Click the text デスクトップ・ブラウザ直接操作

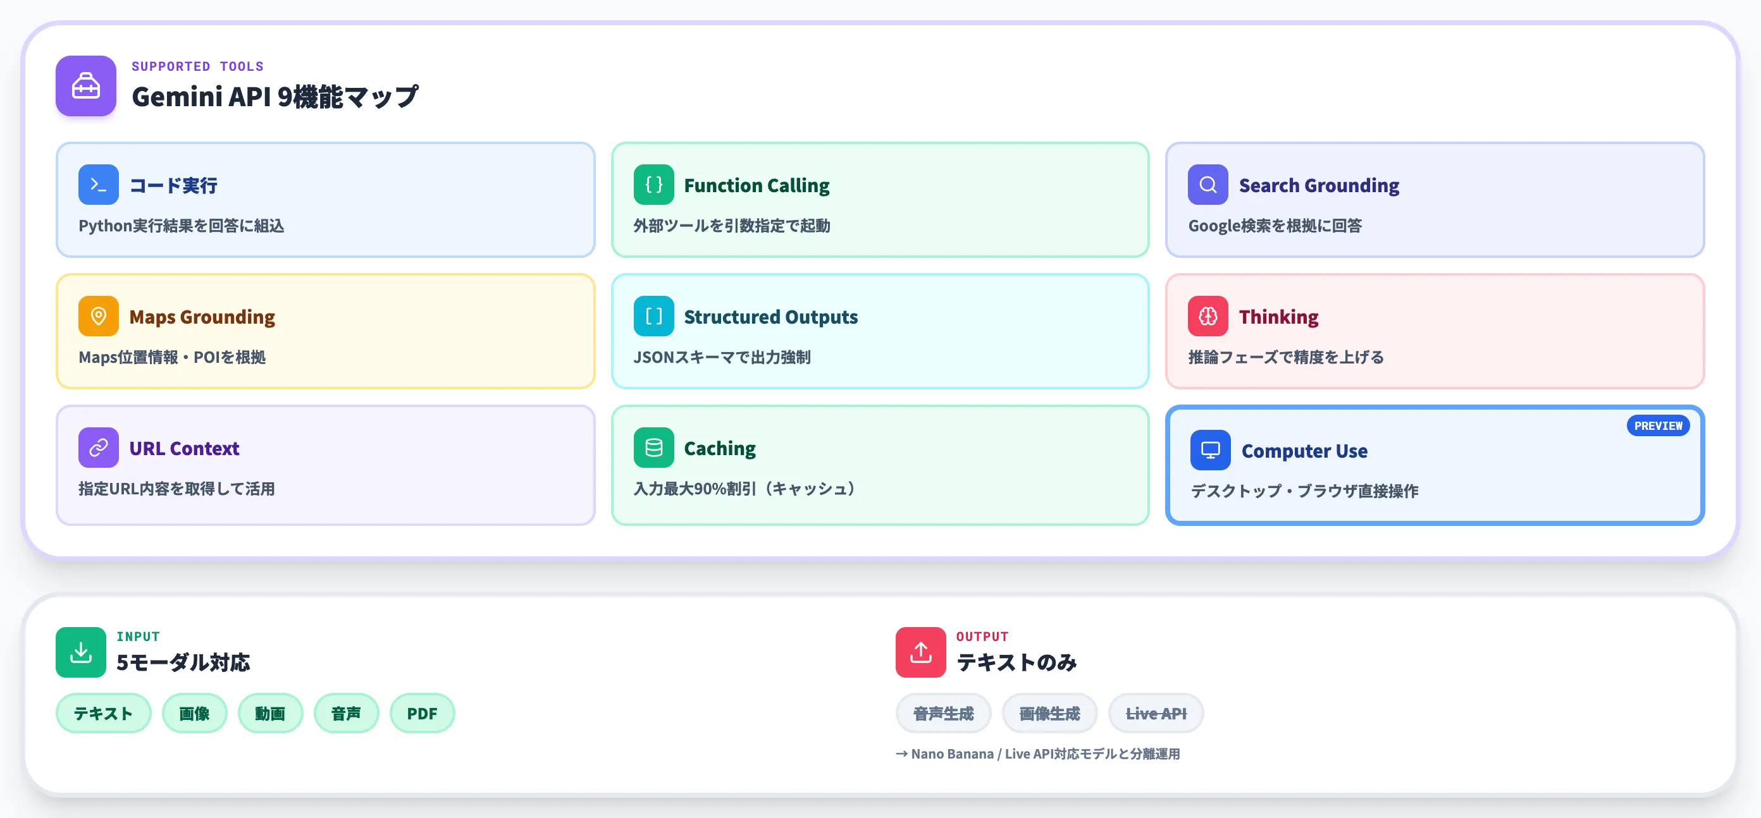[1304, 491]
